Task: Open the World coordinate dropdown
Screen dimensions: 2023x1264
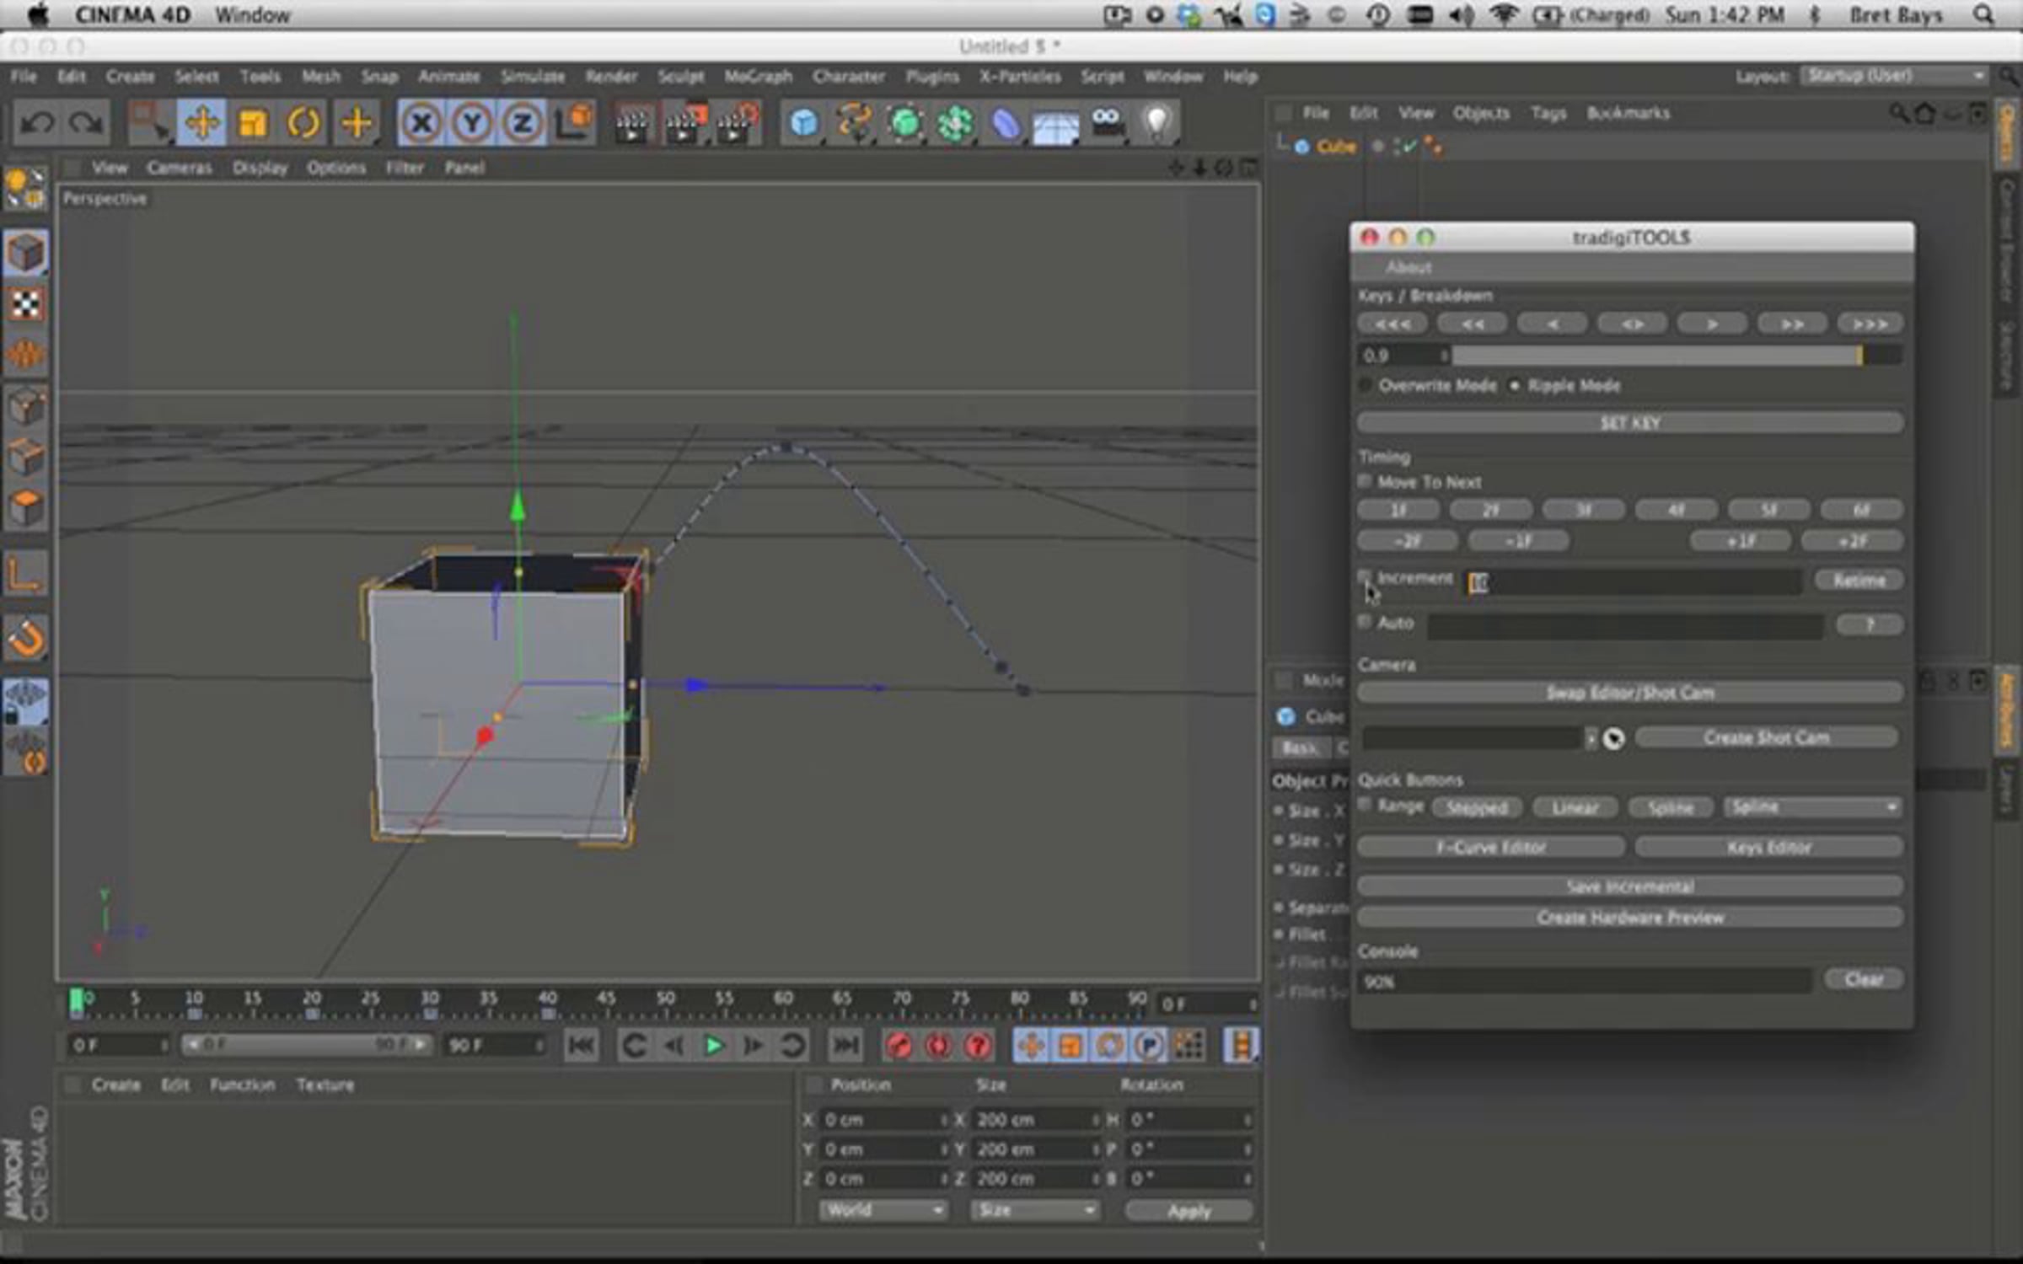Action: (884, 1210)
